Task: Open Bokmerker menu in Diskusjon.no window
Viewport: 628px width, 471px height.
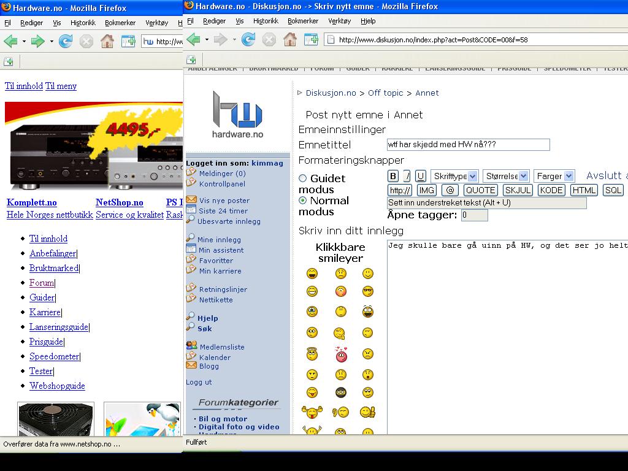Action: pyautogui.click(x=303, y=21)
